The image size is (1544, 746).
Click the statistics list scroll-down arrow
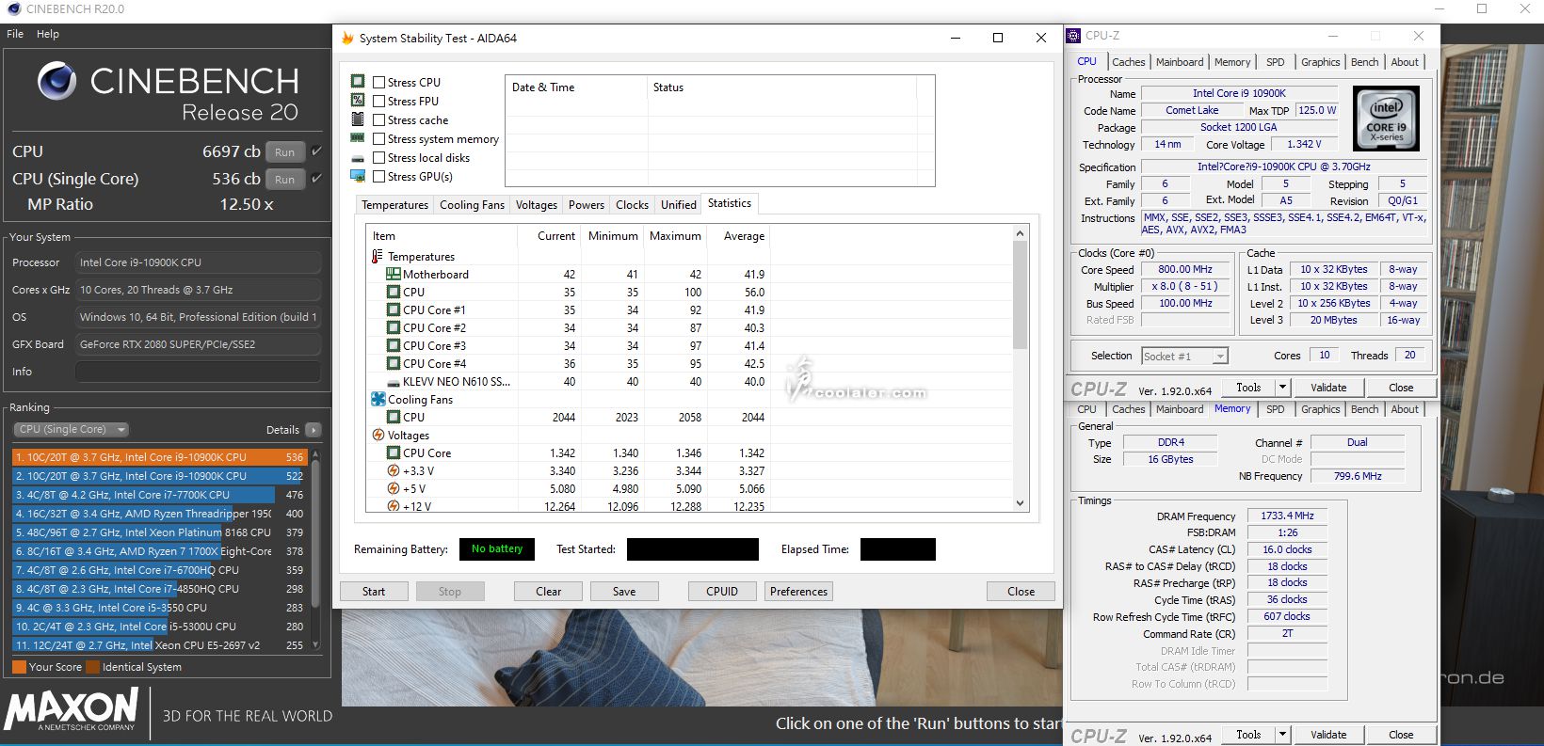coord(1020,503)
